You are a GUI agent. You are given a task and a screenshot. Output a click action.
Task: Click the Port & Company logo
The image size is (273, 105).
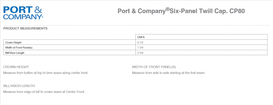click(x=23, y=13)
